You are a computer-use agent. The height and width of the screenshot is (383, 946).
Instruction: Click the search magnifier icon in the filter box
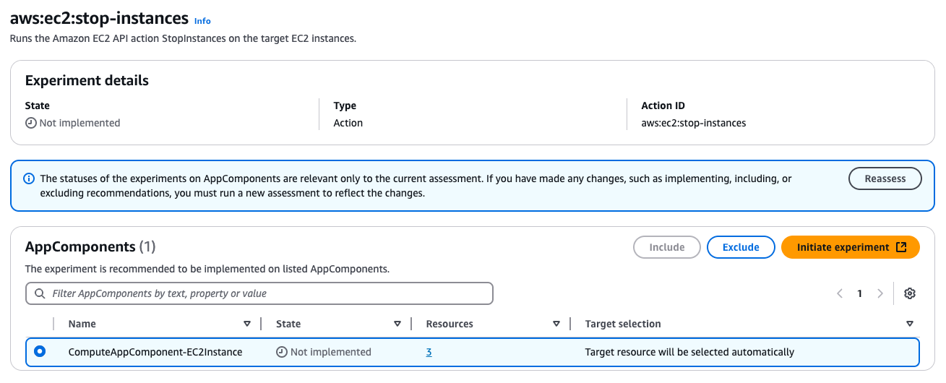point(39,293)
